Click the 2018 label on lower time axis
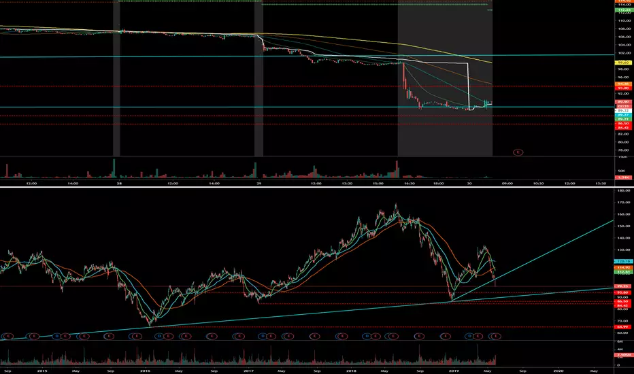Viewport: 634px width, 374px height. pos(351,371)
